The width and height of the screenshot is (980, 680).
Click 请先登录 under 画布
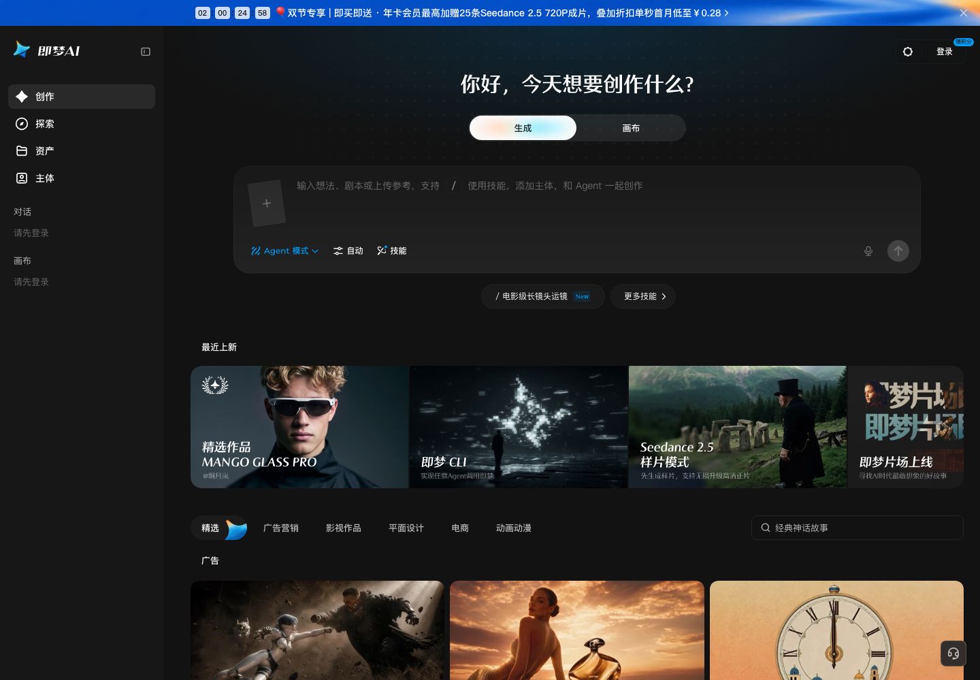tap(31, 282)
